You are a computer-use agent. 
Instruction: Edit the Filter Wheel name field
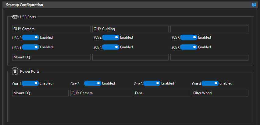220,93
